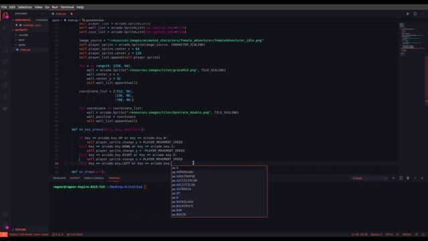Switch to the PROBLEMS panel tab
Image resolution: width=428 pixels, height=241 pixels.
point(60,178)
